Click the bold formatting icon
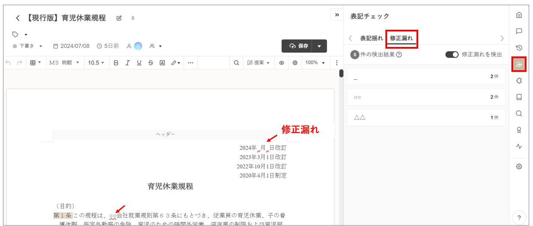The width and height of the screenshot is (533, 226). 116,63
